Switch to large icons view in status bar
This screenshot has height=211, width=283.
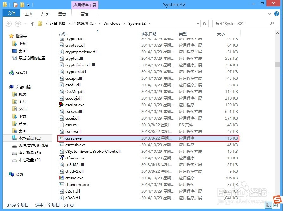pyautogui.click(x=276, y=205)
